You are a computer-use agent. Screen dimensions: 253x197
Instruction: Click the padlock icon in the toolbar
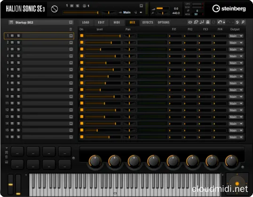[x=208, y=22]
